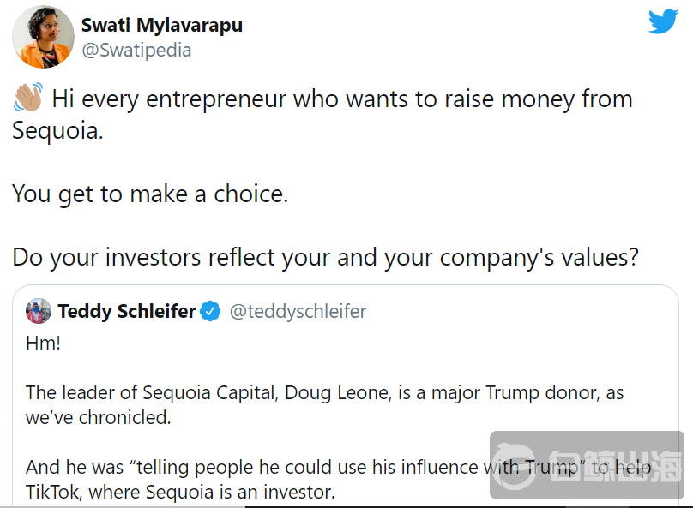Viewport: 693px width, 508px height.
Task: Click the Swati Mylavarapu display name
Action: pyautogui.click(x=161, y=25)
